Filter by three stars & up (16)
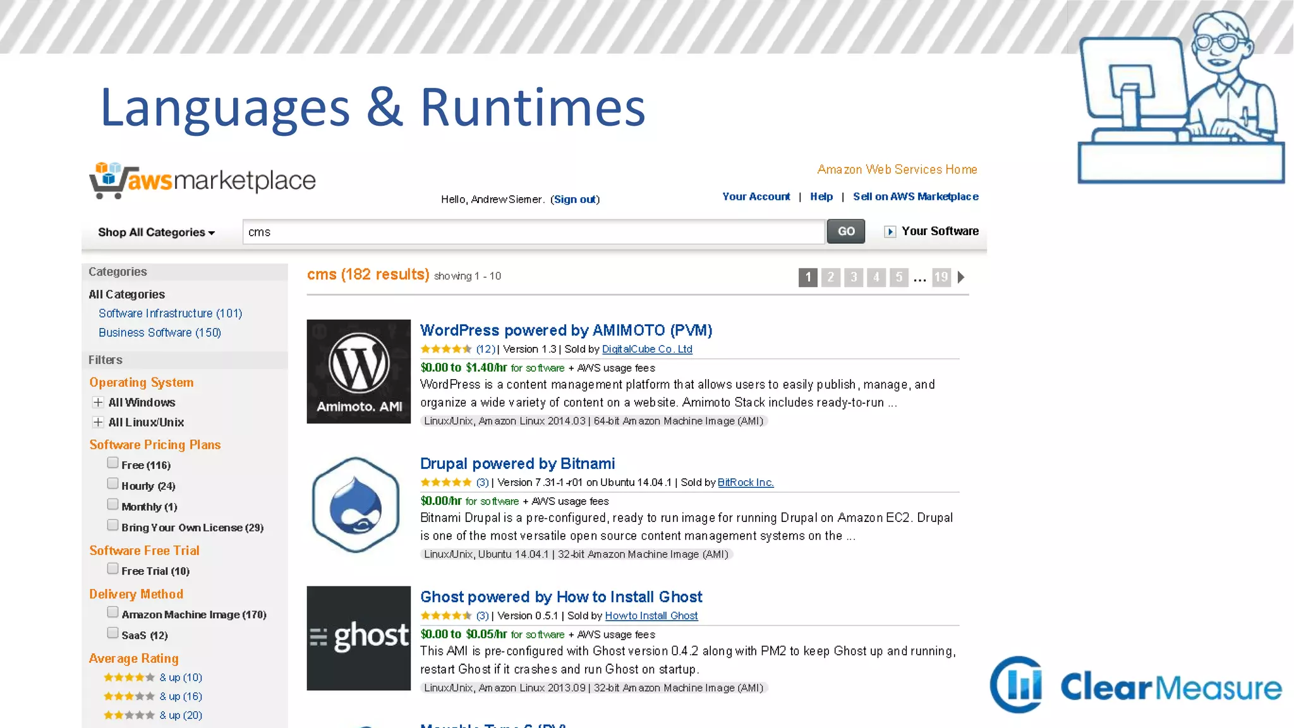This screenshot has width=1294, height=728. pos(153,696)
